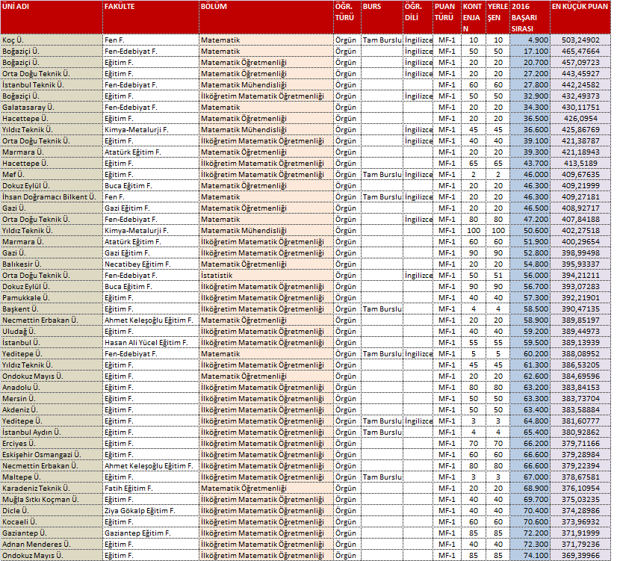Click İhsan Doğramacı Bilkent Ü. cell
The width and height of the screenshot is (623, 561).
(52, 196)
